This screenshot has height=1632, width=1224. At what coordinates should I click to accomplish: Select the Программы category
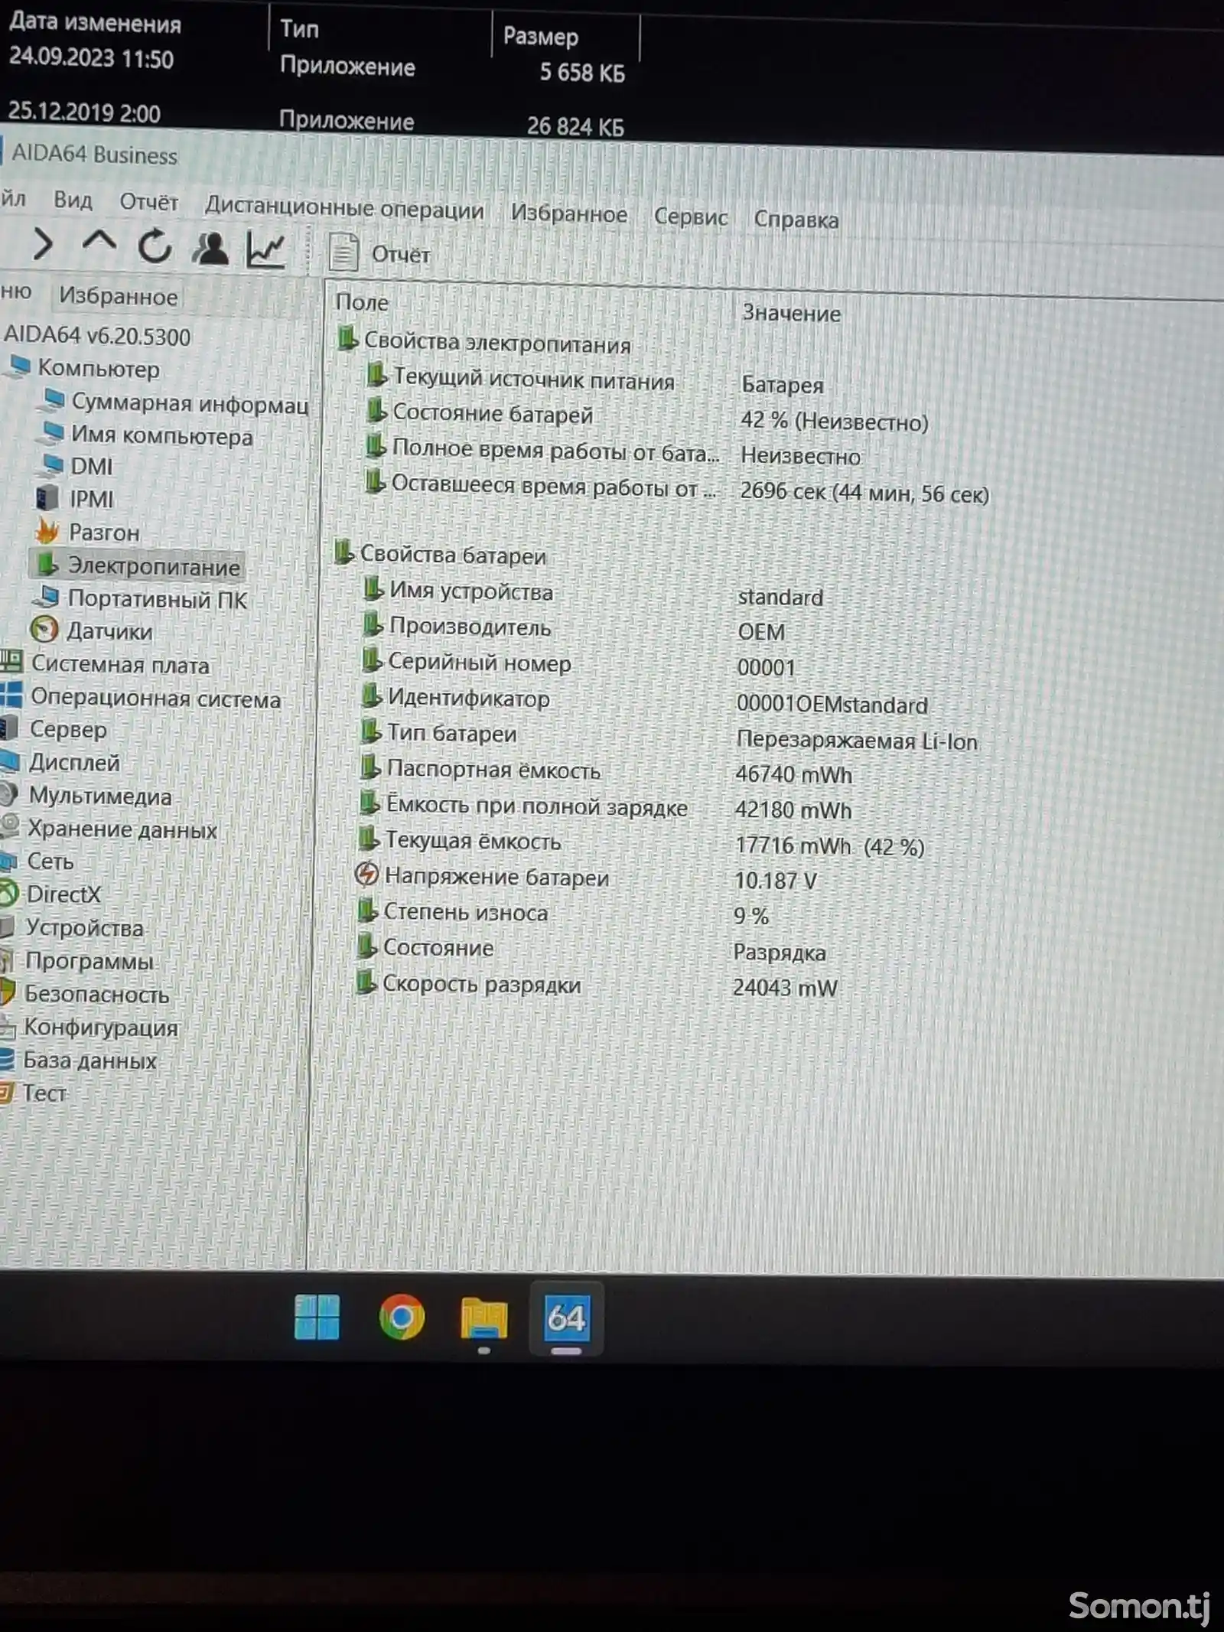coord(76,961)
